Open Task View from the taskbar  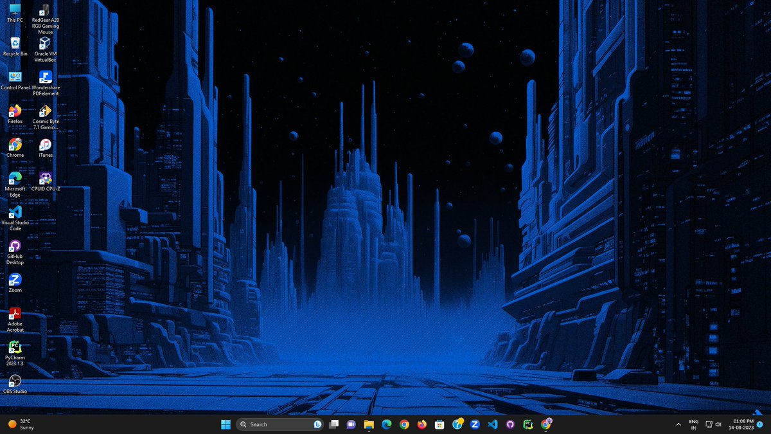pyautogui.click(x=333, y=424)
